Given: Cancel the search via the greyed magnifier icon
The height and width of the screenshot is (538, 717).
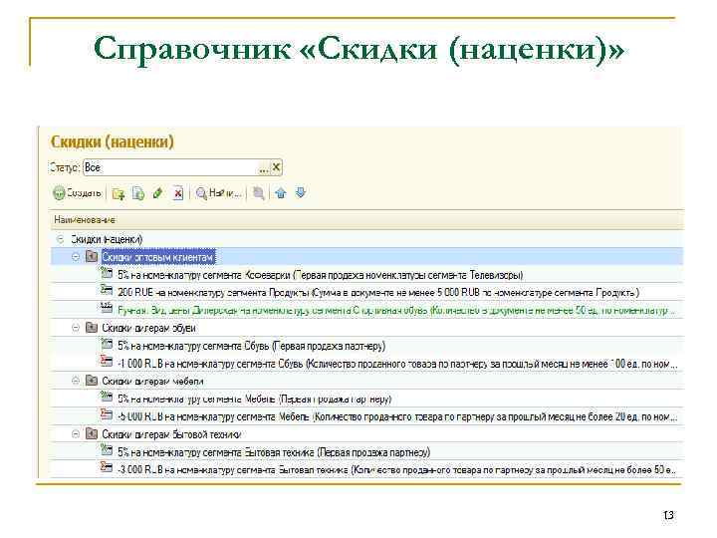Looking at the screenshot, I should click(x=258, y=193).
